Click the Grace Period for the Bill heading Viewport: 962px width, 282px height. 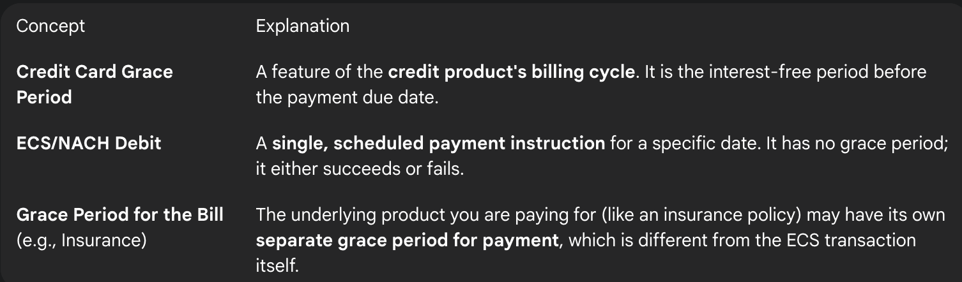[x=119, y=214]
